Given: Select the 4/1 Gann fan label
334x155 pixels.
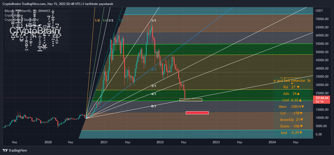Looking at the screenshot, I should [x=154, y=94].
